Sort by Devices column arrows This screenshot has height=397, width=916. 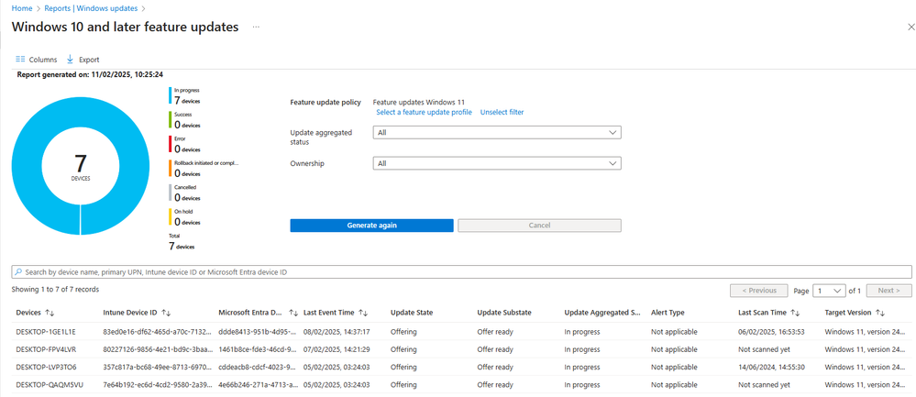[x=50, y=313]
